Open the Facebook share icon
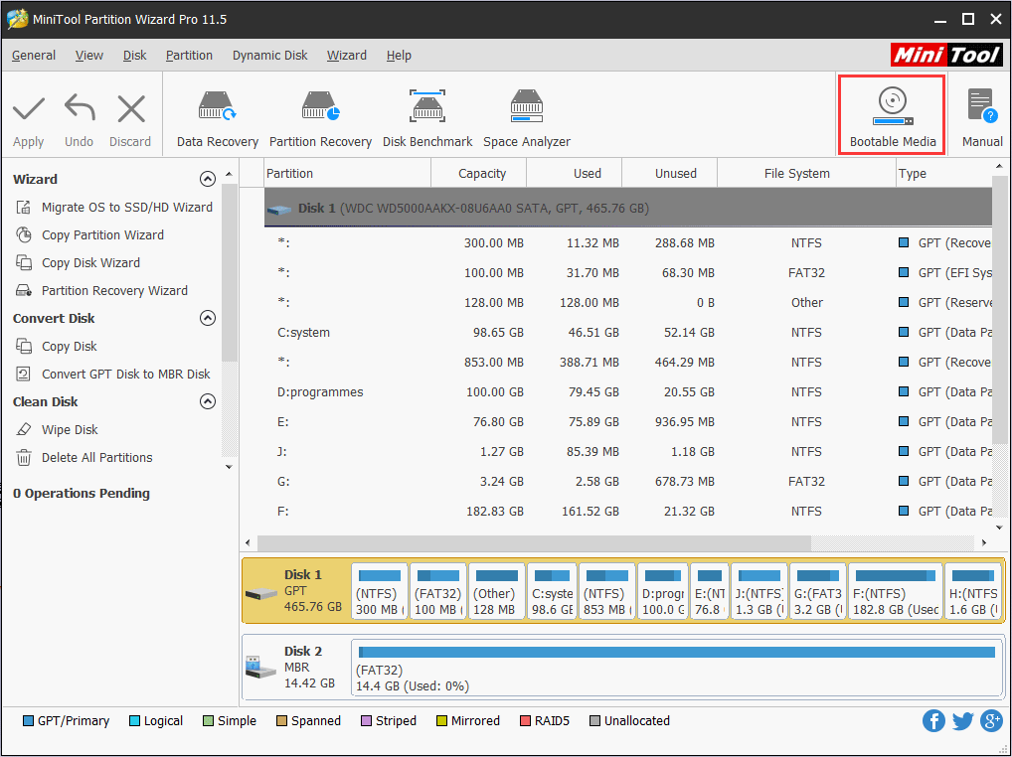Image resolution: width=1012 pixels, height=757 pixels. 933,721
